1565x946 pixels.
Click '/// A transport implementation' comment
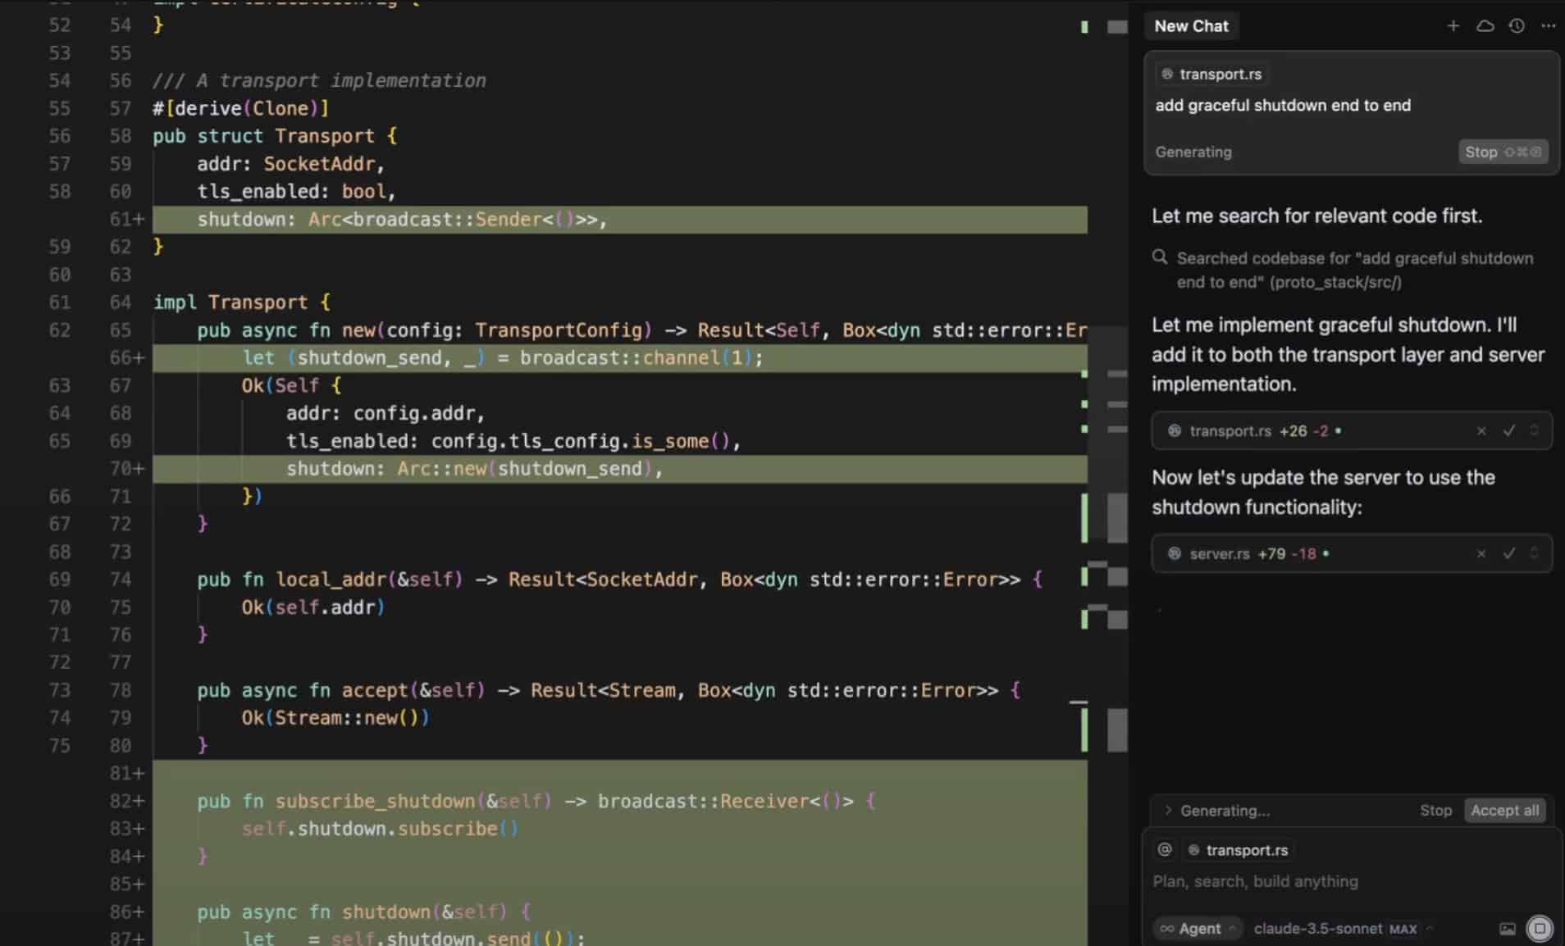[319, 80]
